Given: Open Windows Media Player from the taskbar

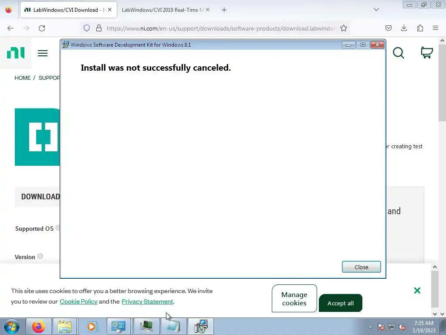Looking at the screenshot, I should tap(91, 326).
